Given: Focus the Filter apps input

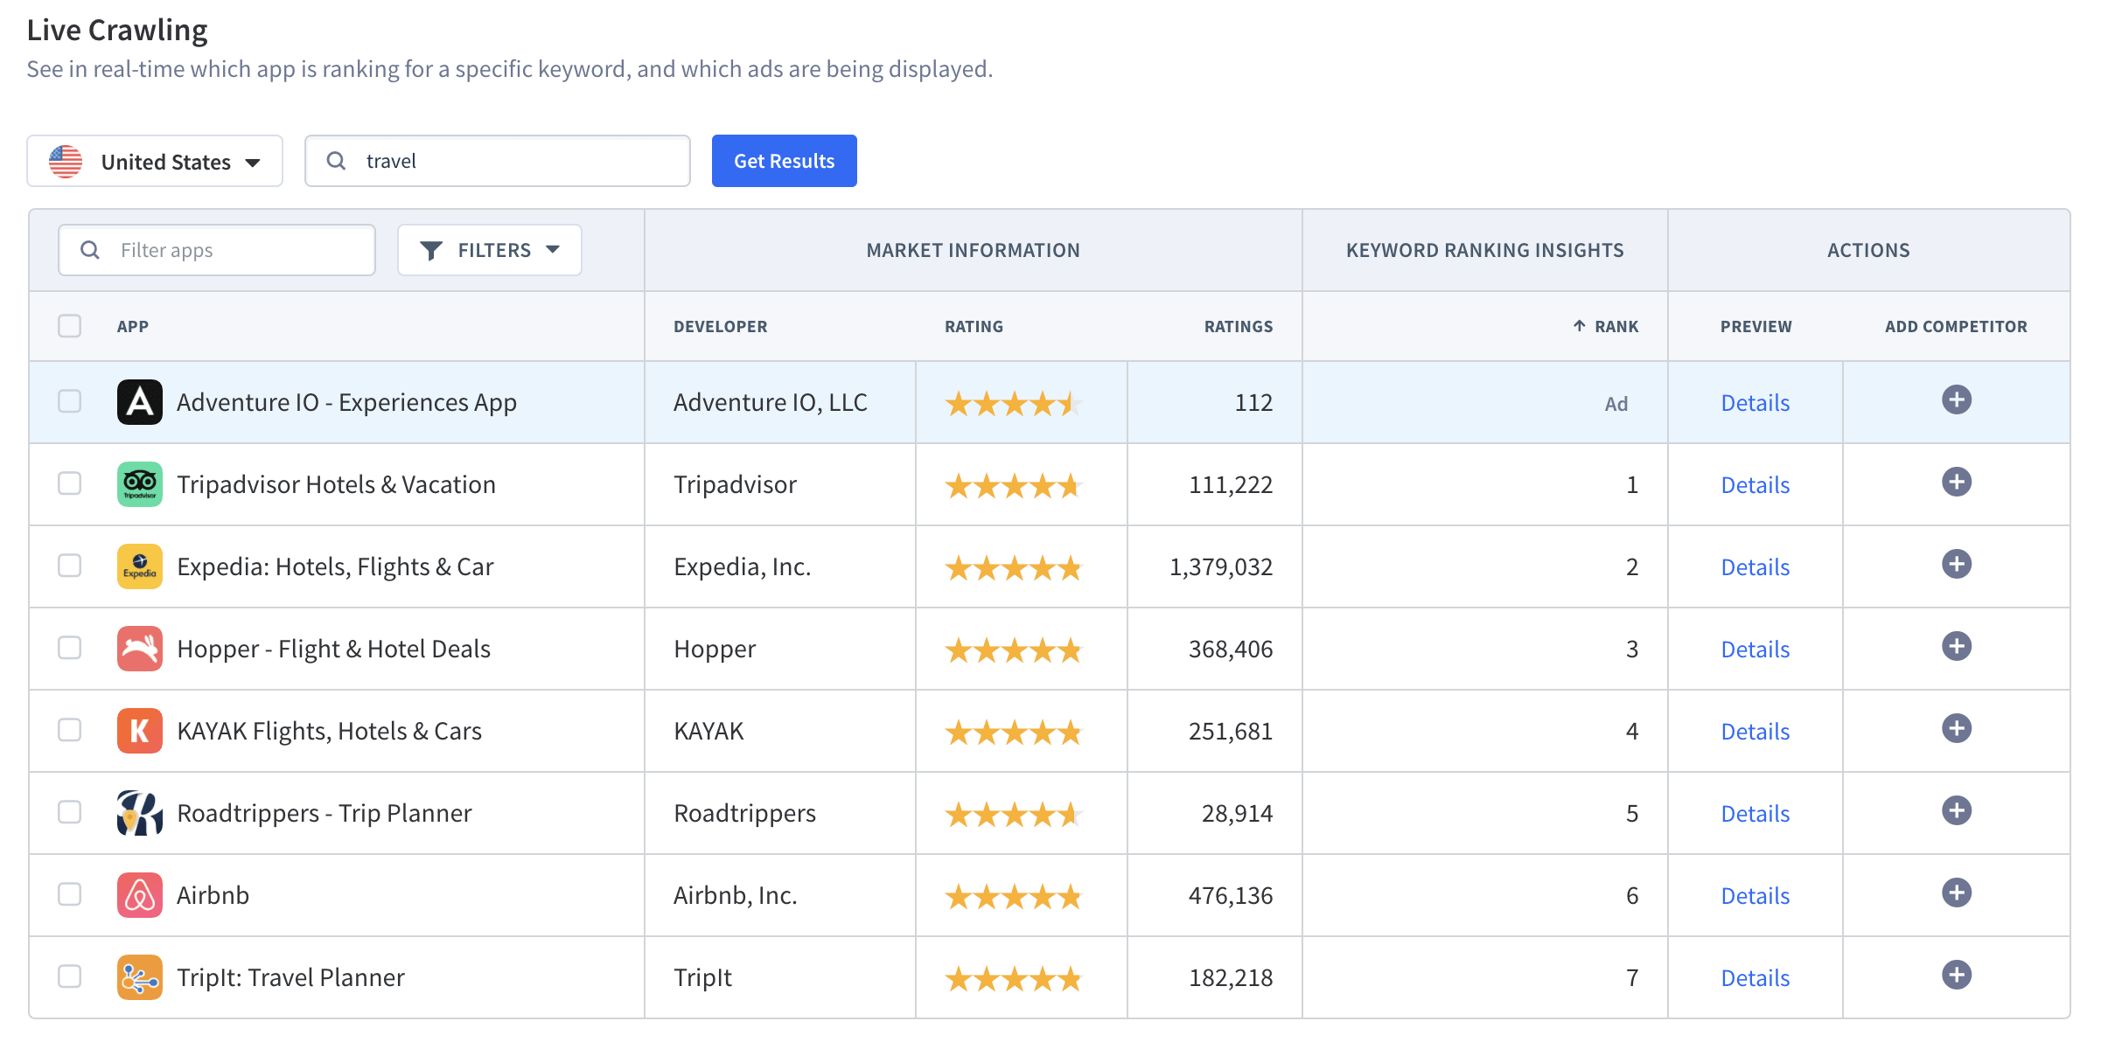Looking at the screenshot, I should (217, 250).
